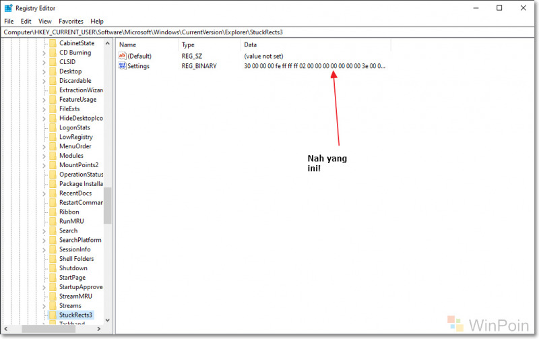Click tree vertical scrollbar up arrow

108,43
